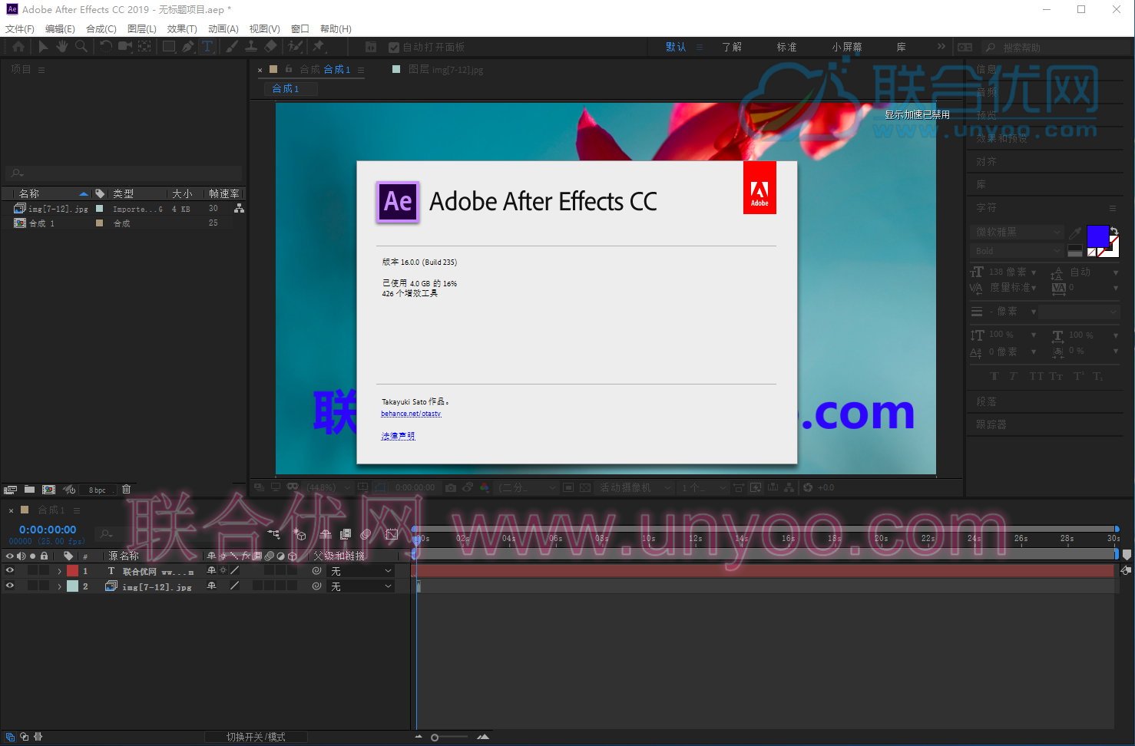Viewport: 1135px width, 746px height.
Task: Click the search help input field
Action: click(1056, 48)
